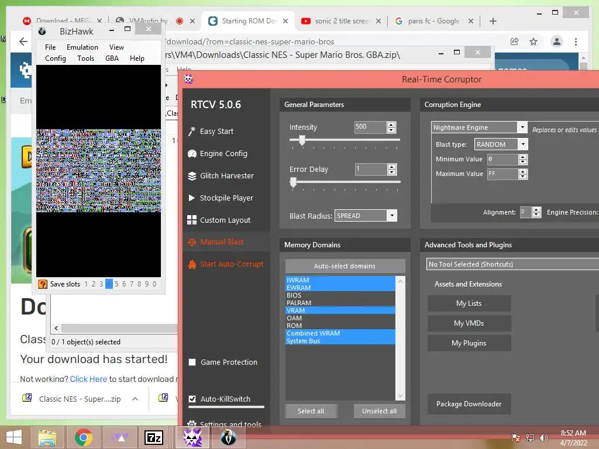Bookmark page with Chrome star icon
Image resolution: width=599 pixels, height=449 pixels.
[533, 42]
